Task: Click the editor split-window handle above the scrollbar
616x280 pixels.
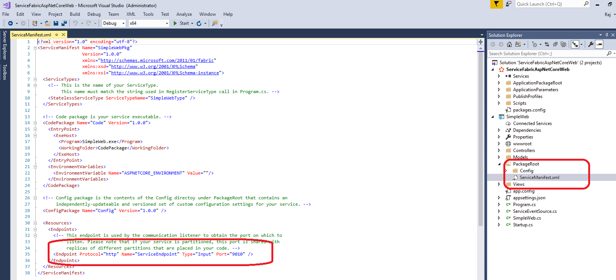Action: pyautogui.click(x=481, y=42)
